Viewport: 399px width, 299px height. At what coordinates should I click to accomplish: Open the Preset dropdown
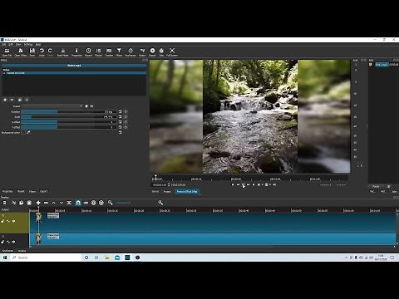pyautogui.click(x=52, y=106)
